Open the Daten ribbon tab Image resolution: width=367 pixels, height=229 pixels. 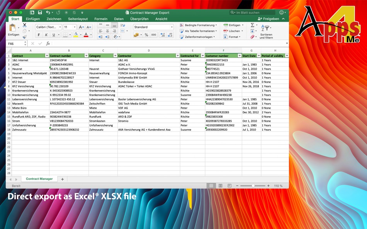pyautogui.click(x=119, y=19)
